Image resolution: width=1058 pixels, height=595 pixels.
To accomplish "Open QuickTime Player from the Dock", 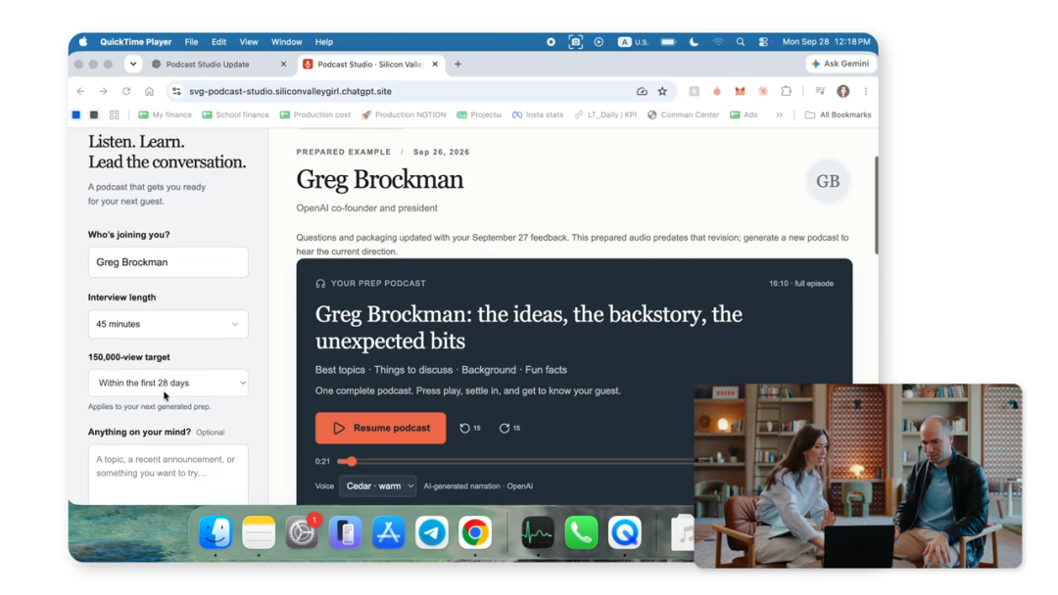I will click(x=625, y=532).
